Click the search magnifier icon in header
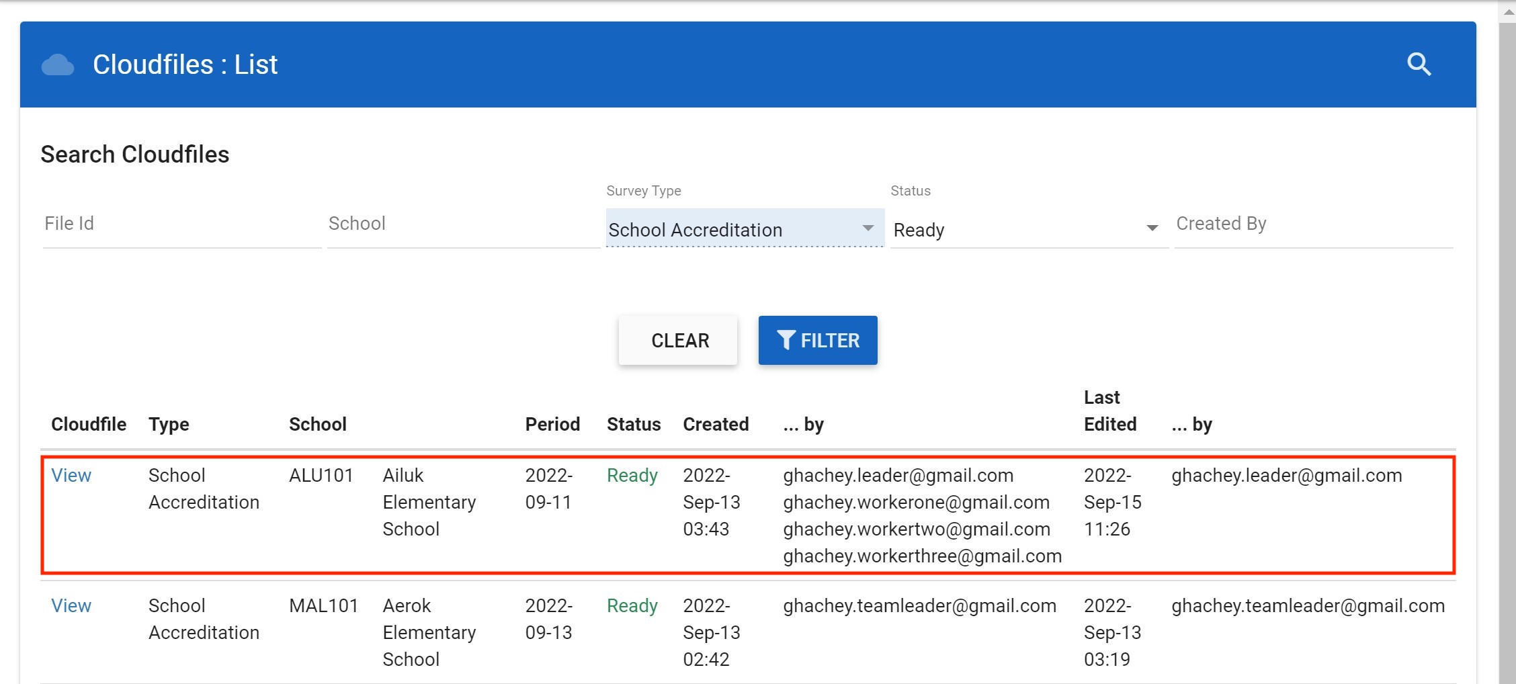 (1419, 65)
